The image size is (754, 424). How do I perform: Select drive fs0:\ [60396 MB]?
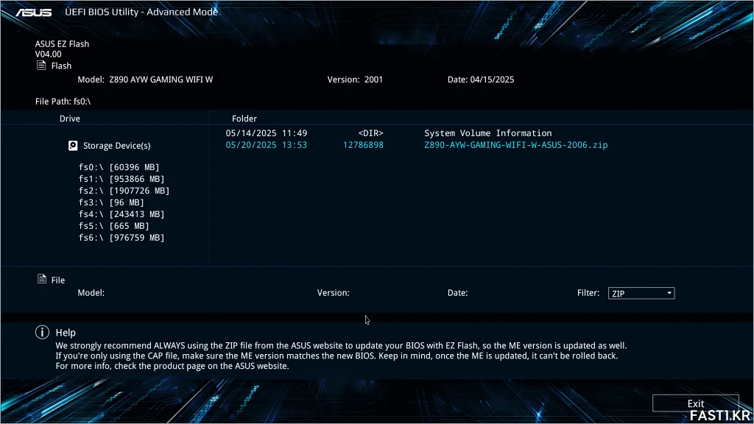click(x=119, y=167)
